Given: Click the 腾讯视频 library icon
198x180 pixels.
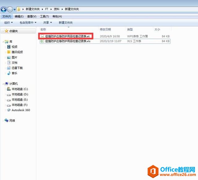Looking at the screenshot, I should 9,52.
